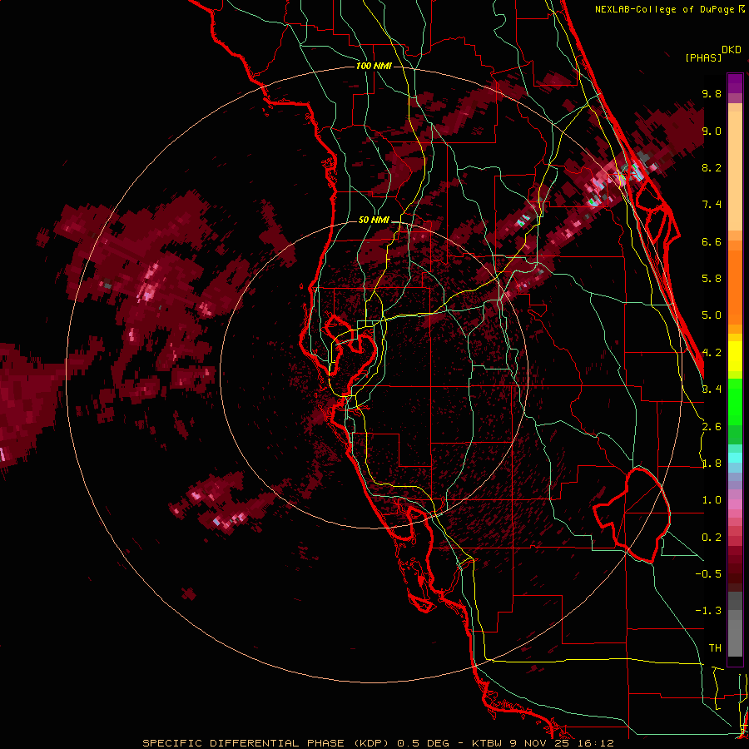
Task: Click the -0.5 legend value
Action: coord(708,574)
